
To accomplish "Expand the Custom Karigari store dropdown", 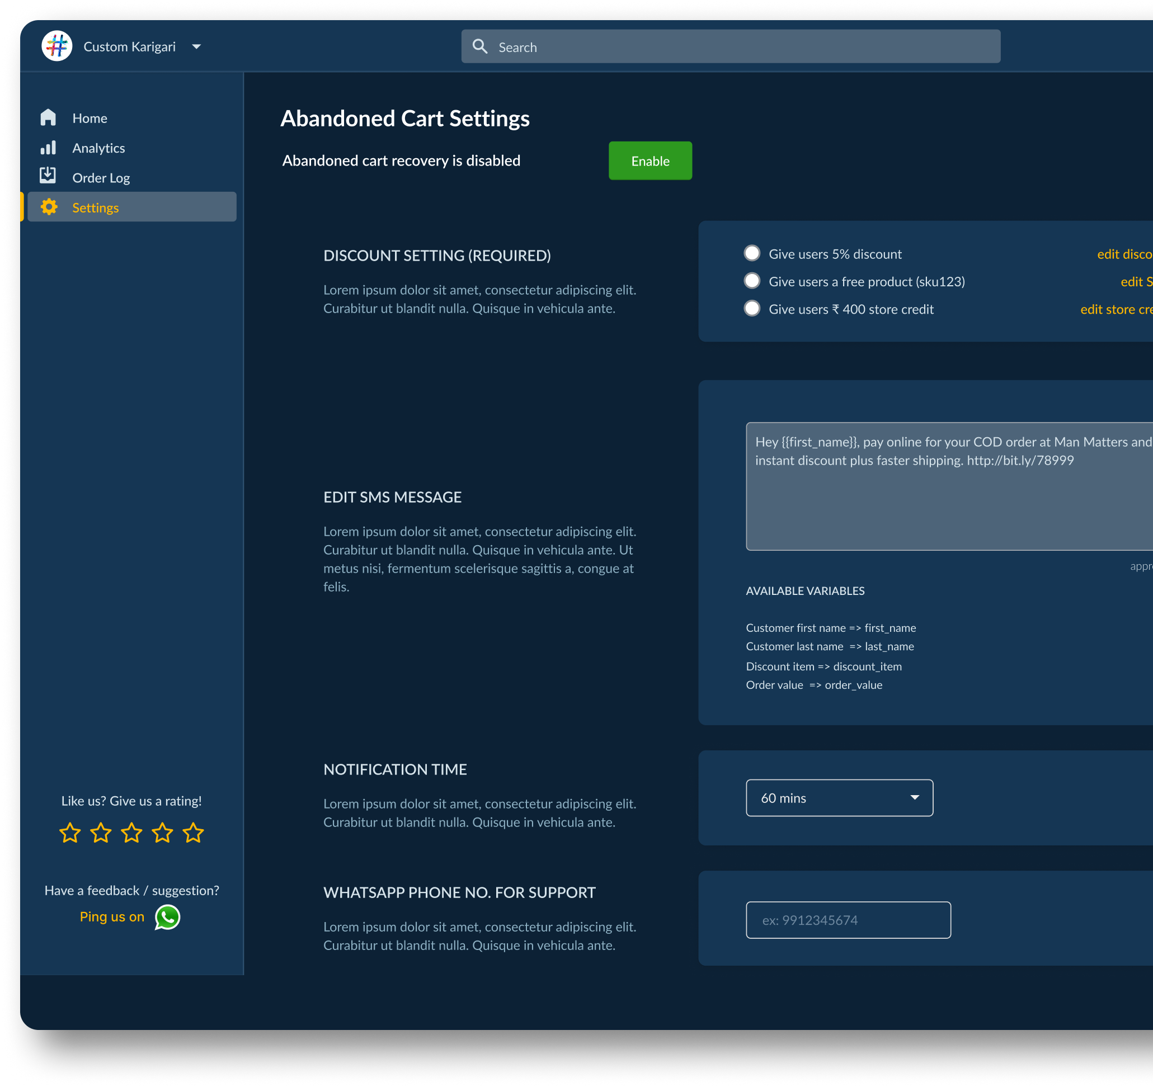I will 196,46.
